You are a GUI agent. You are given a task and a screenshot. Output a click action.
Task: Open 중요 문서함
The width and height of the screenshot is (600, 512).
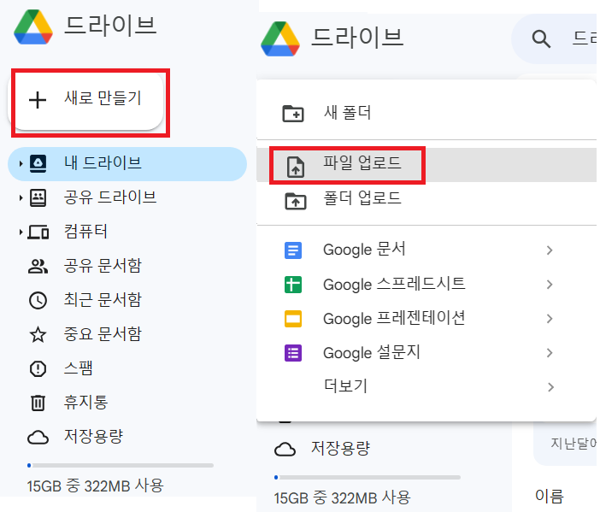coord(103,333)
